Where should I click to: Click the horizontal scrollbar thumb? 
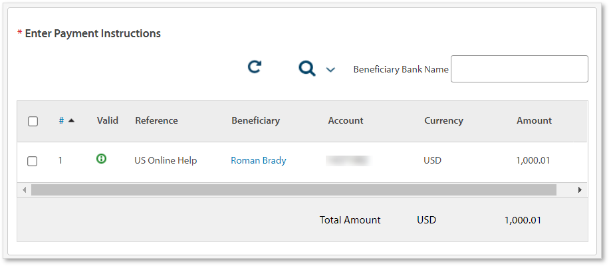(x=293, y=190)
